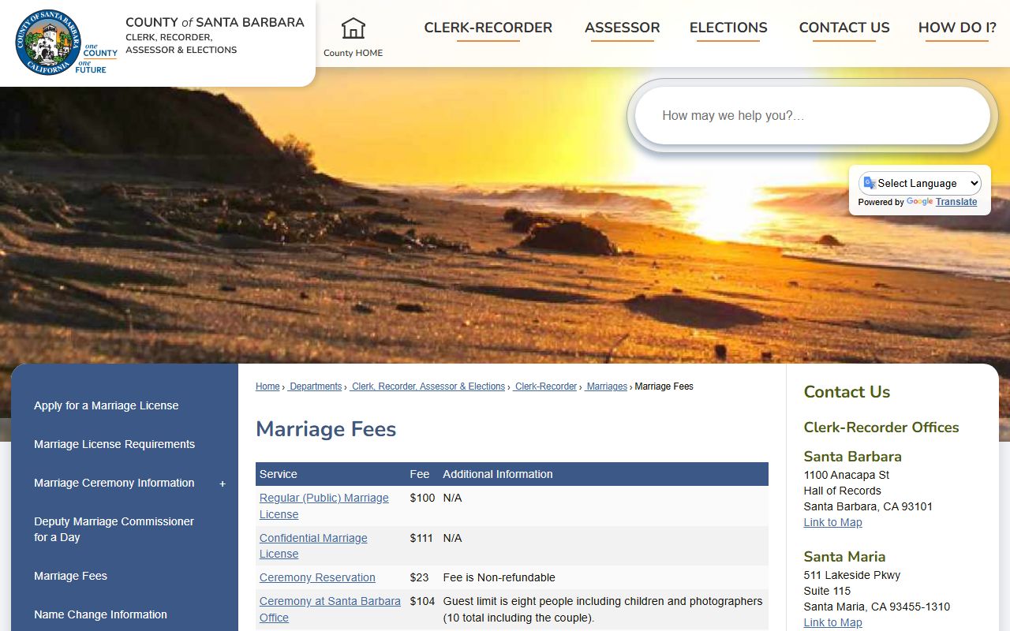Open the HOW DO I? menu
The height and width of the screenshot is (631, 1010).
pyautogui.click(x=957, y=28)
